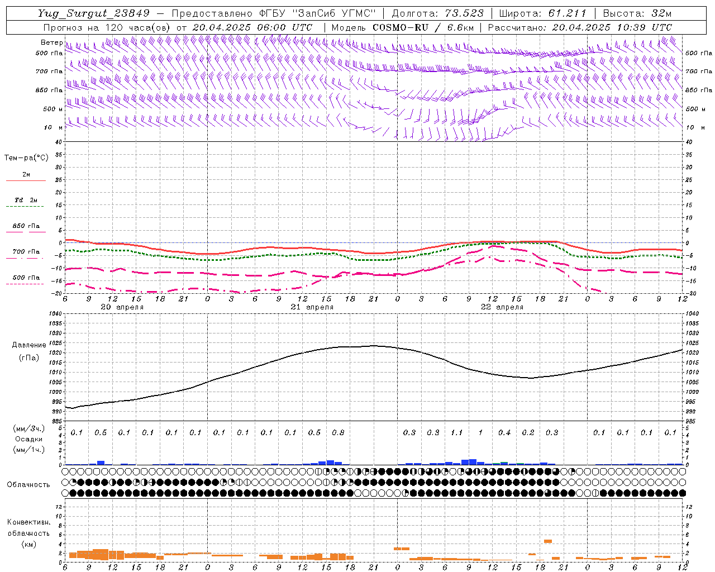This screenshot has width=715, height=572.
Task: Select the latitude value Широта: 61.211
Action: tap(542, 13)
